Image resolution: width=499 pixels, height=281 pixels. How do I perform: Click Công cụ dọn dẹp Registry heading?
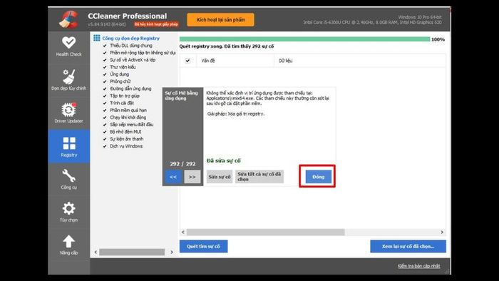130,39
